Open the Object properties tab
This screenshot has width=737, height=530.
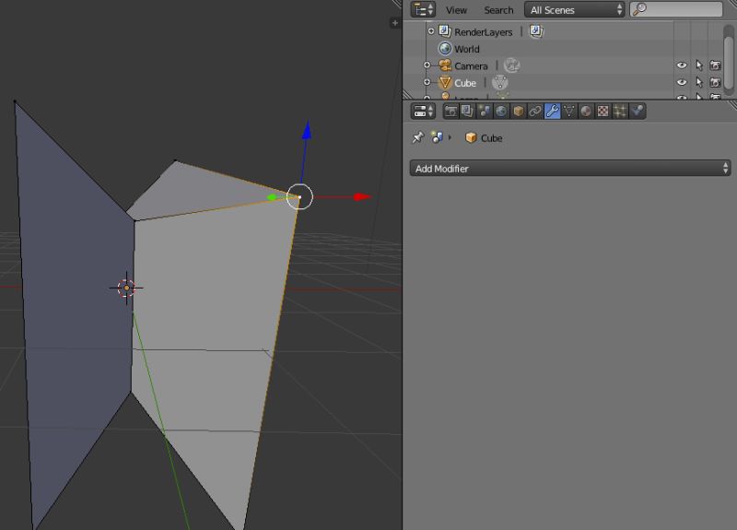[x=518, y=112]
